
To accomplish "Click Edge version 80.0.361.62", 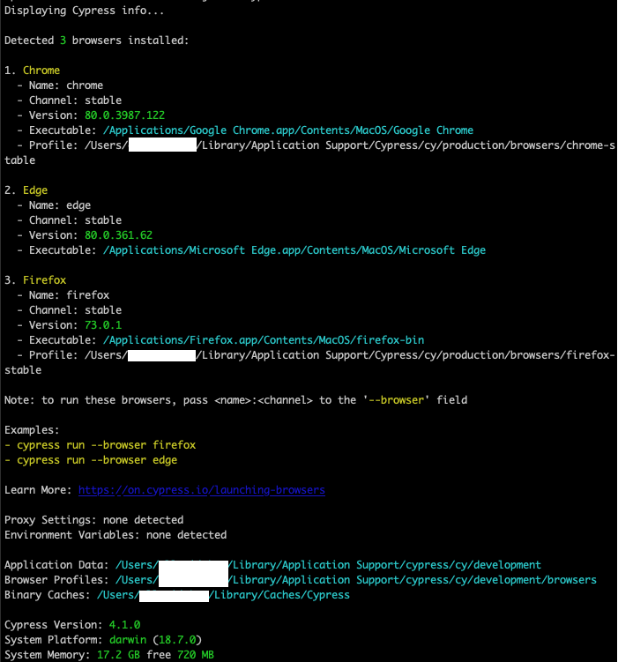I will pyautogui.click(x=119, y=235).
